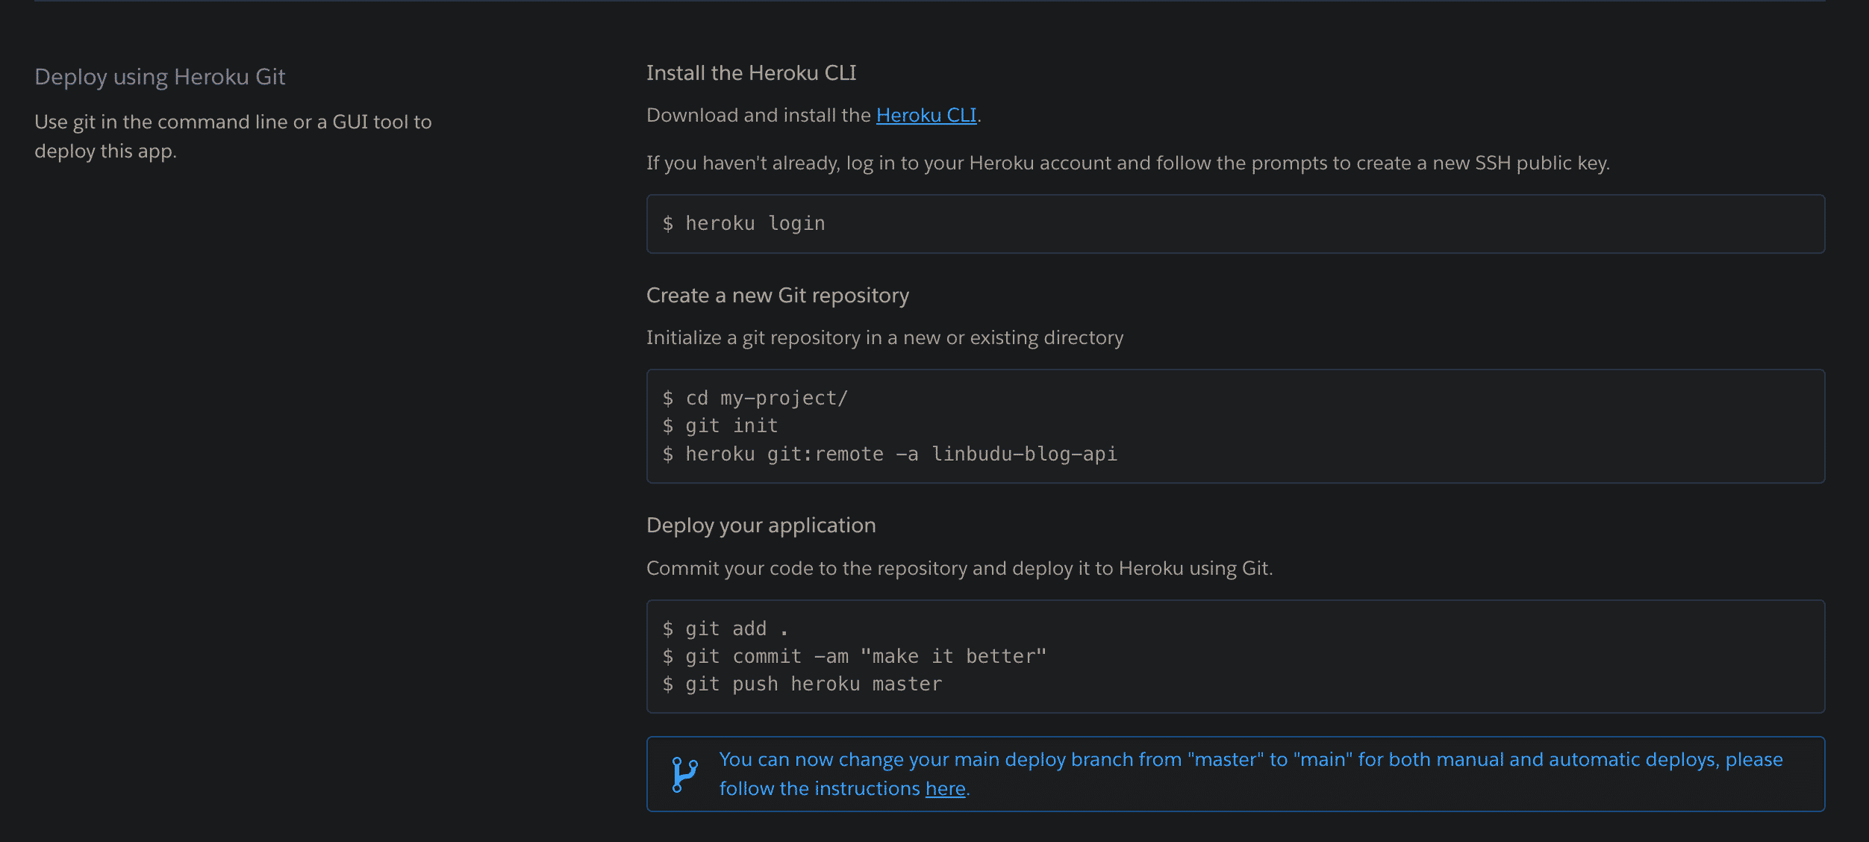This screenshot has height=842, width=1869.
Task: Click the "Create a new Git repository" heading
Action: tap(777, 296)
